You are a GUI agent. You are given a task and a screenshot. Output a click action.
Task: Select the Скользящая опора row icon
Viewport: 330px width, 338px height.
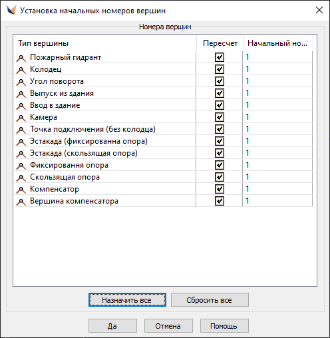pyautogui.click(x=21, y=178)
